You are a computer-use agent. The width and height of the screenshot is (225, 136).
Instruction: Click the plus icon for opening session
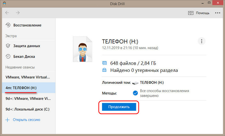pyautogui.click(x=7, y=120)
